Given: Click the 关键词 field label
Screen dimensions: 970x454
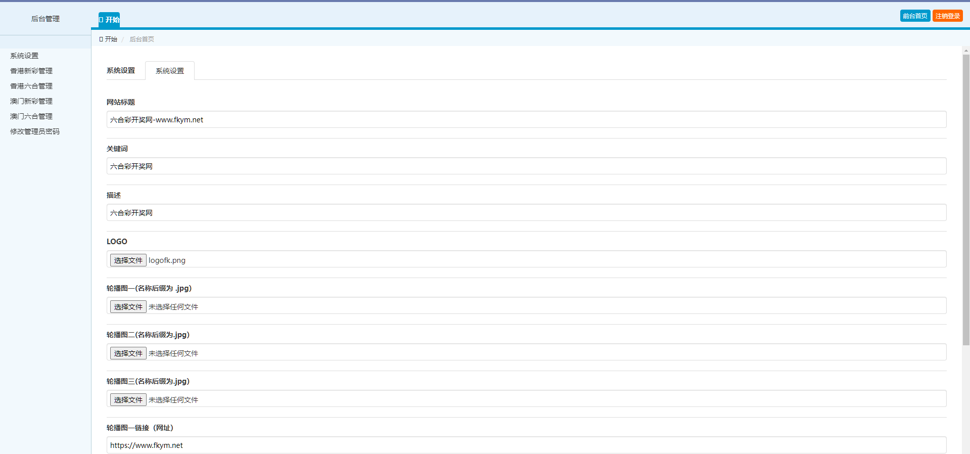Looking at the screenshot, I should coord(117,149).
